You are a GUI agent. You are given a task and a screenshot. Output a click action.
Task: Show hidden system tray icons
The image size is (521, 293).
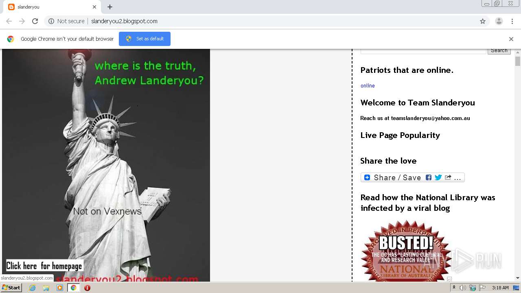(x=454, y=288)
